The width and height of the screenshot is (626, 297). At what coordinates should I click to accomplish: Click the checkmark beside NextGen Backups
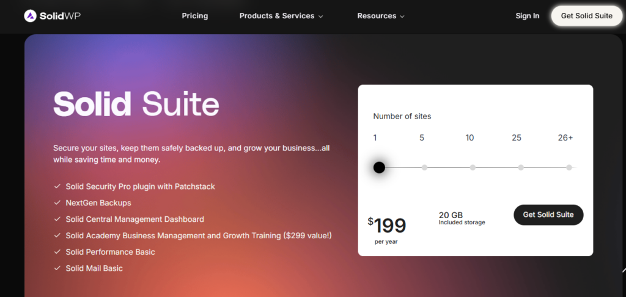click(57, 203)
